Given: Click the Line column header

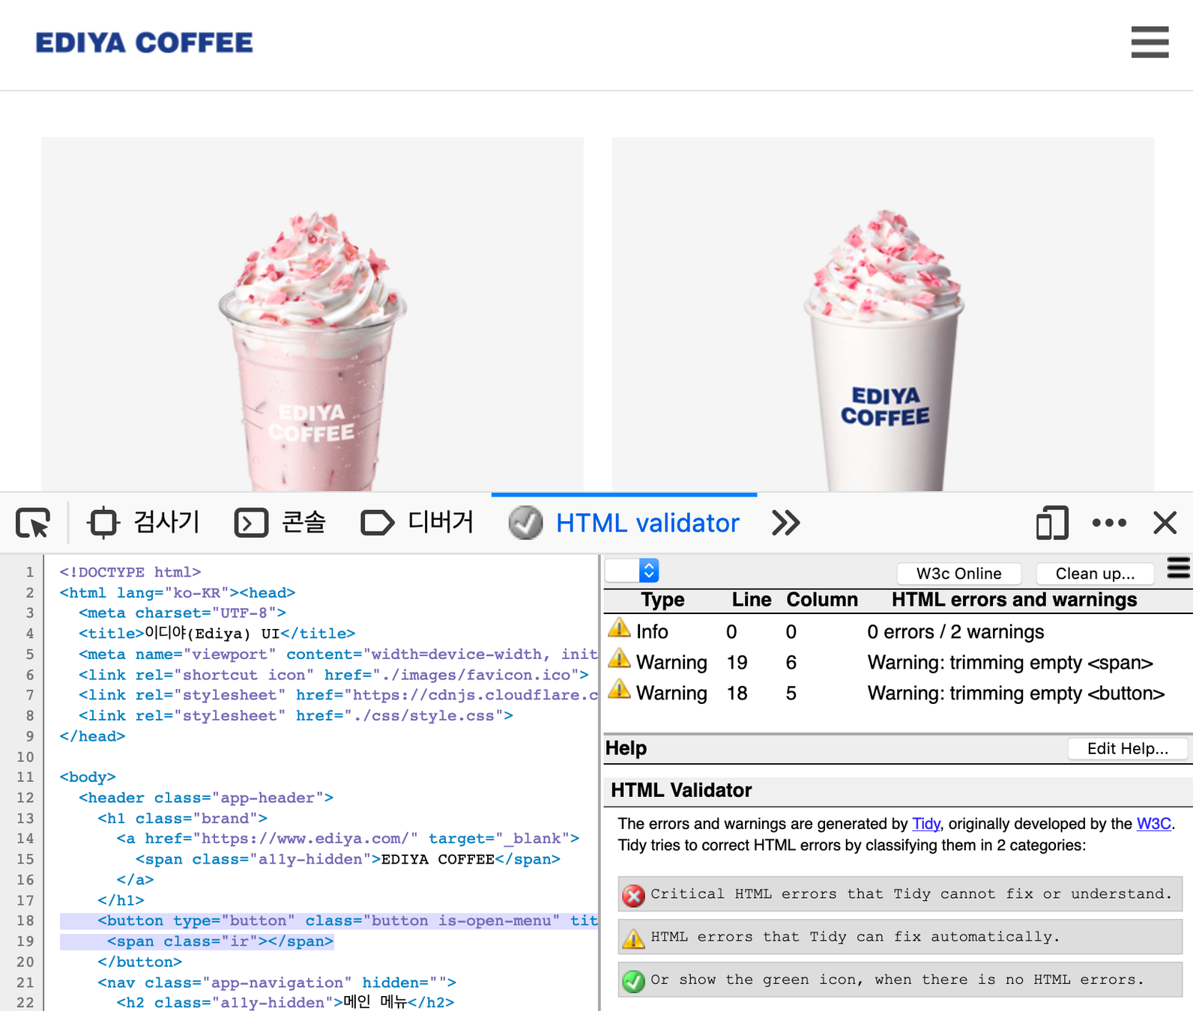Looking at the screenshot, I should (x=751, y=600).
